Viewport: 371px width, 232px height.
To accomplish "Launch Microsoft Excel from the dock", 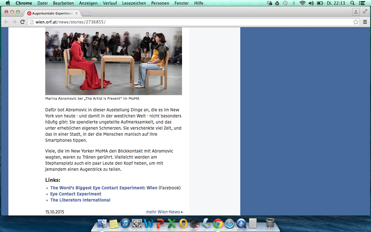I will coord(172,224).
